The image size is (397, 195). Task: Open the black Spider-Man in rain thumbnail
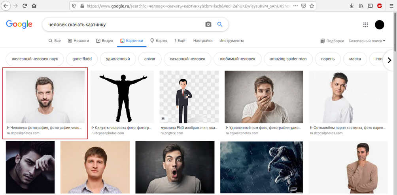click(261, 167)
